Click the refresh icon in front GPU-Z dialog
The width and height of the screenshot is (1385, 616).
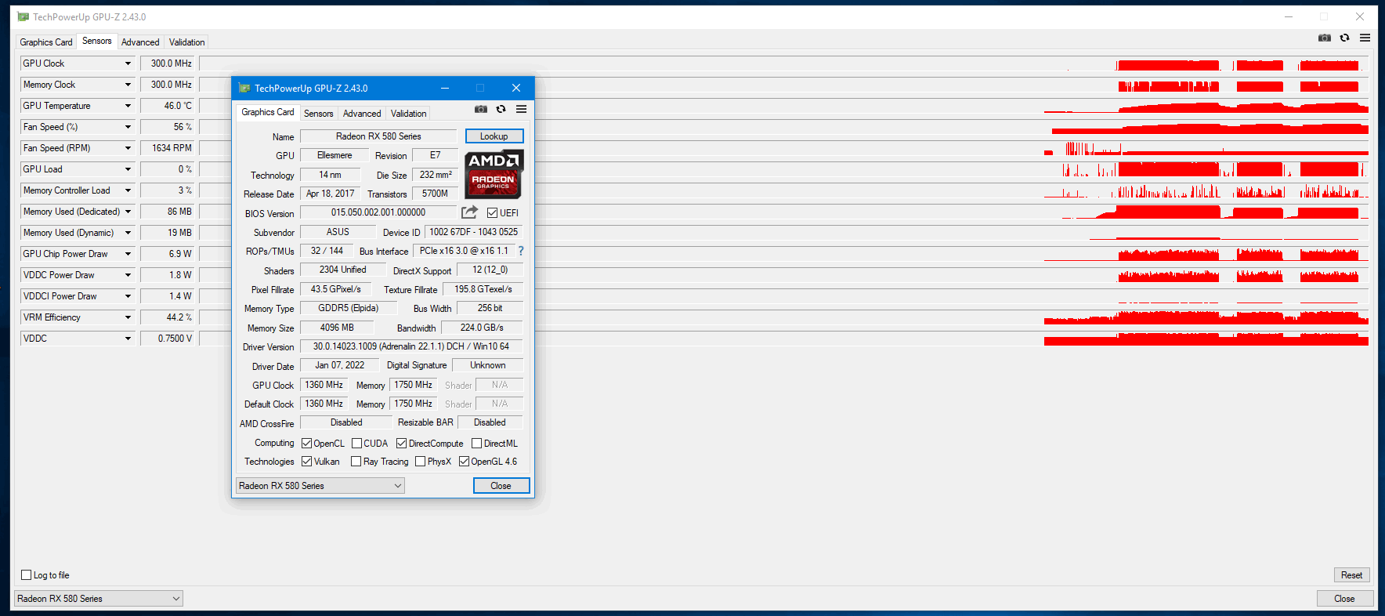click(501, 109)
